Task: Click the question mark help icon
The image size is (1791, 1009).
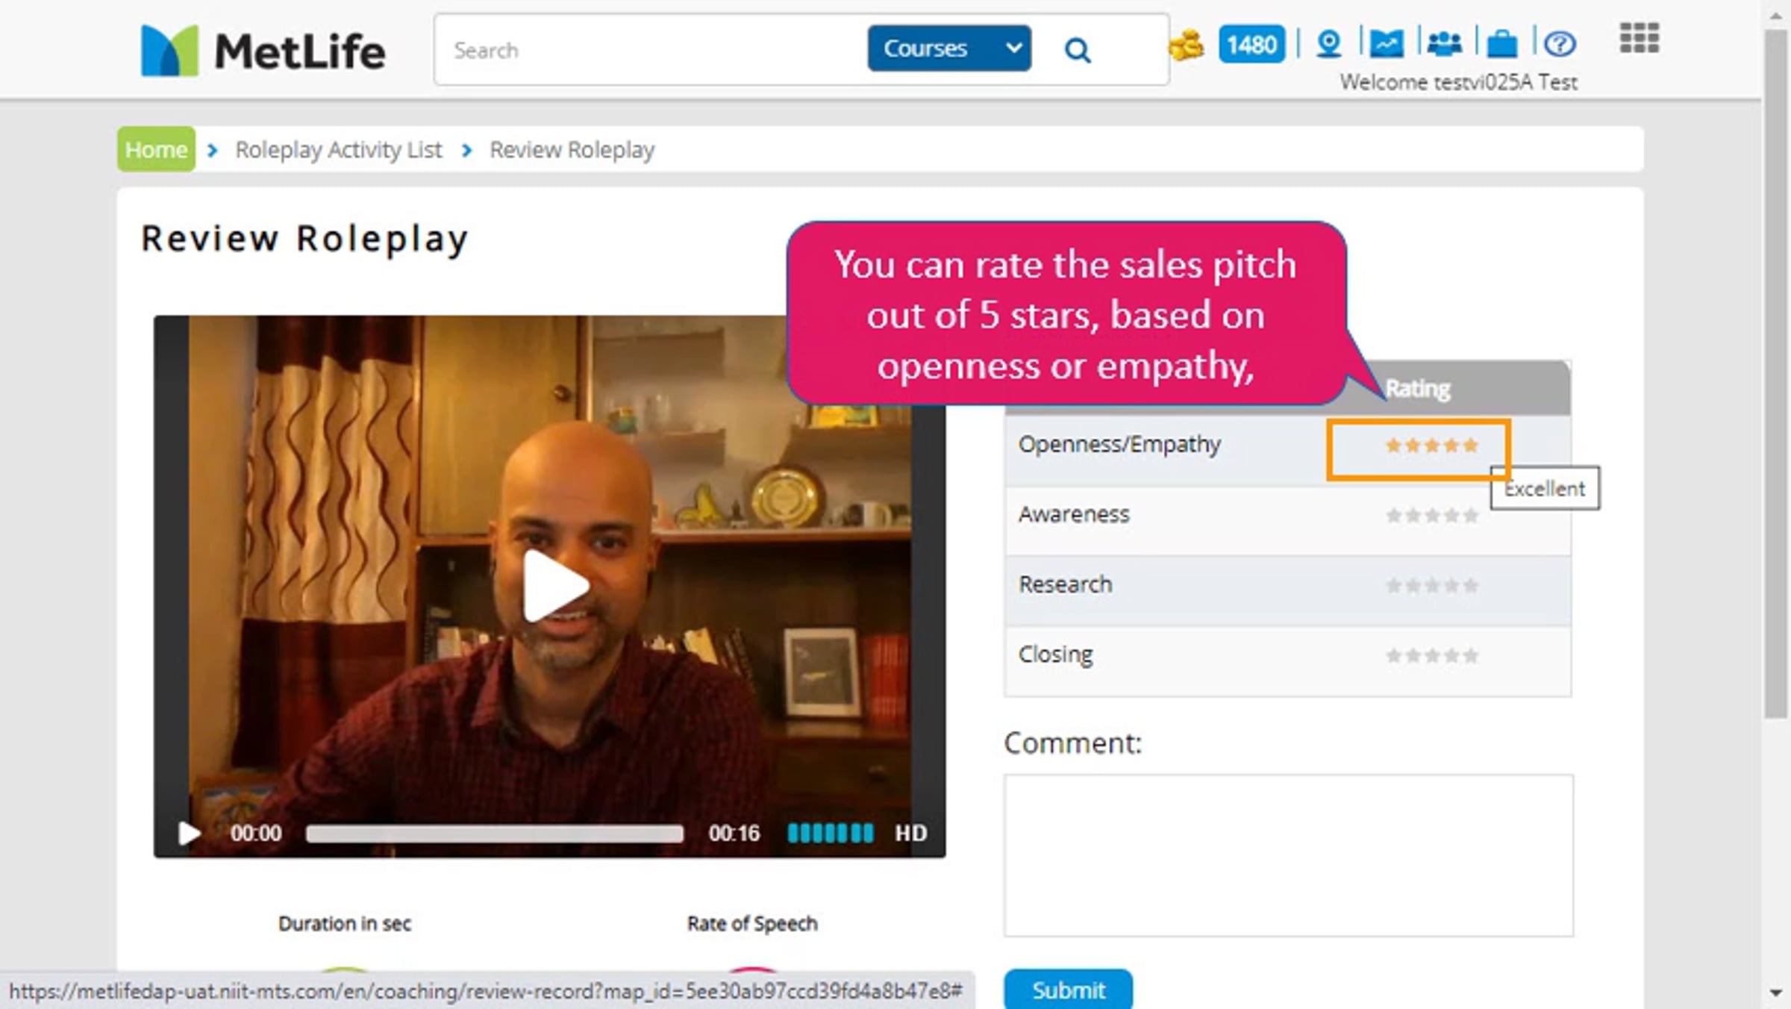Action: pyautogui.click(x=1560, y=44)
